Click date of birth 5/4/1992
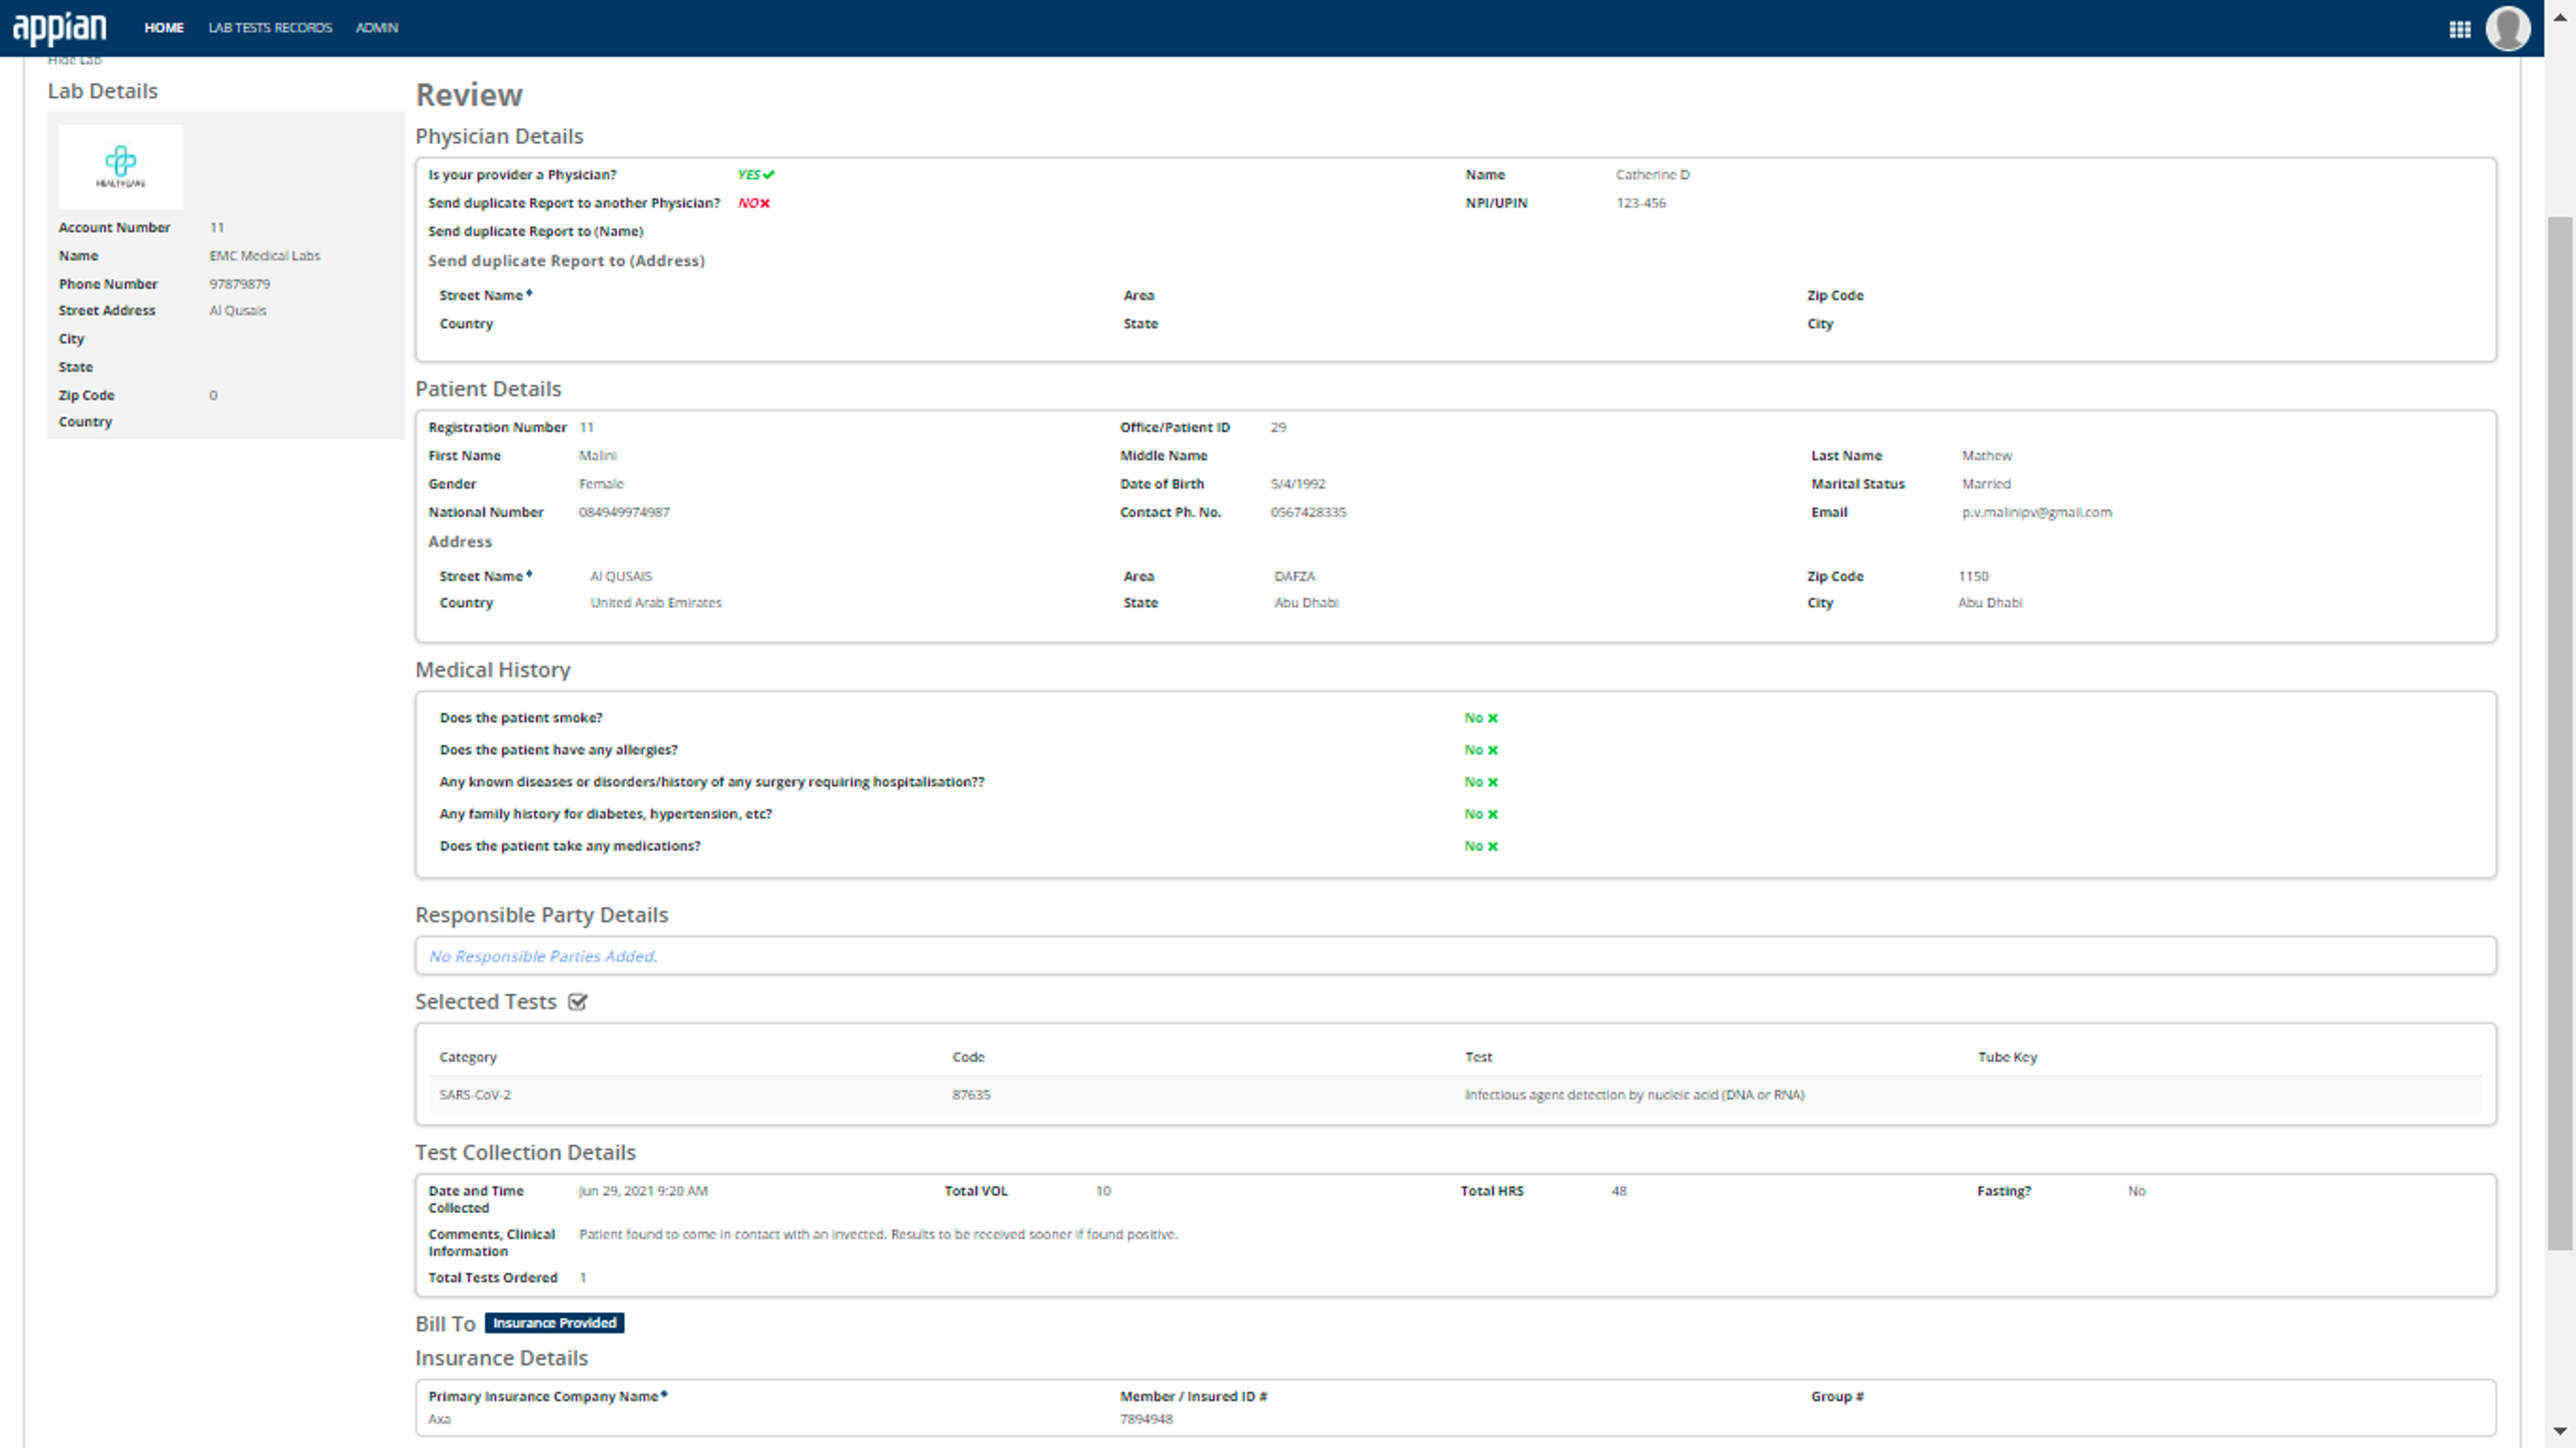This screenshot has height=1448, width=2576. point(1298,484)
